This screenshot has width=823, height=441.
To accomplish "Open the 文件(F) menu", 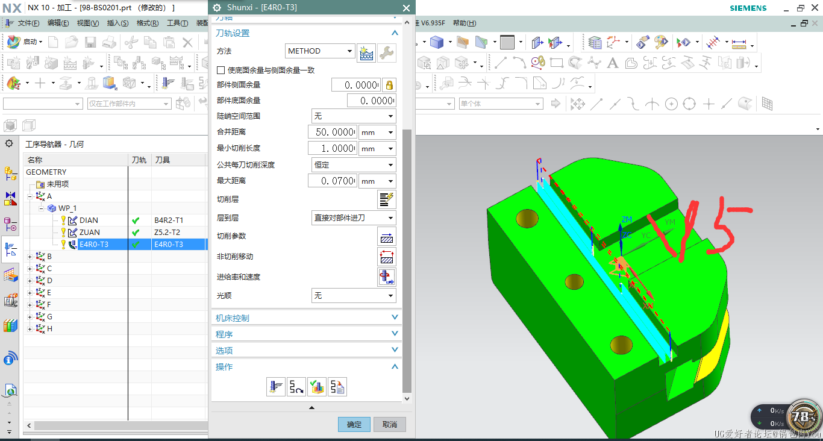I will click(28, 23).
